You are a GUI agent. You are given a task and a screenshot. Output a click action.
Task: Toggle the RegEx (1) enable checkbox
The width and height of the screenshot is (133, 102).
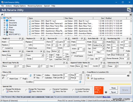click(x=20, y=39)
